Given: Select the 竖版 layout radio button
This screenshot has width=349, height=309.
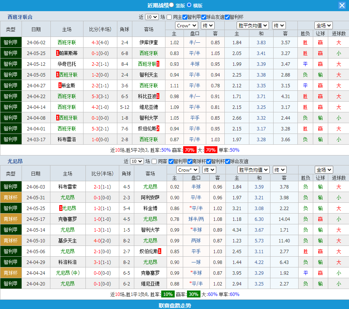Looking at the screenshot, I should (172, 5).
